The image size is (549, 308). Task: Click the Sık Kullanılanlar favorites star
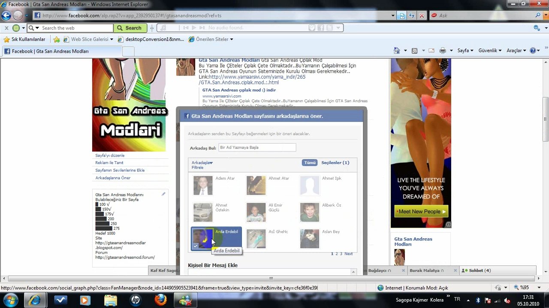click(x=6, y=39)
